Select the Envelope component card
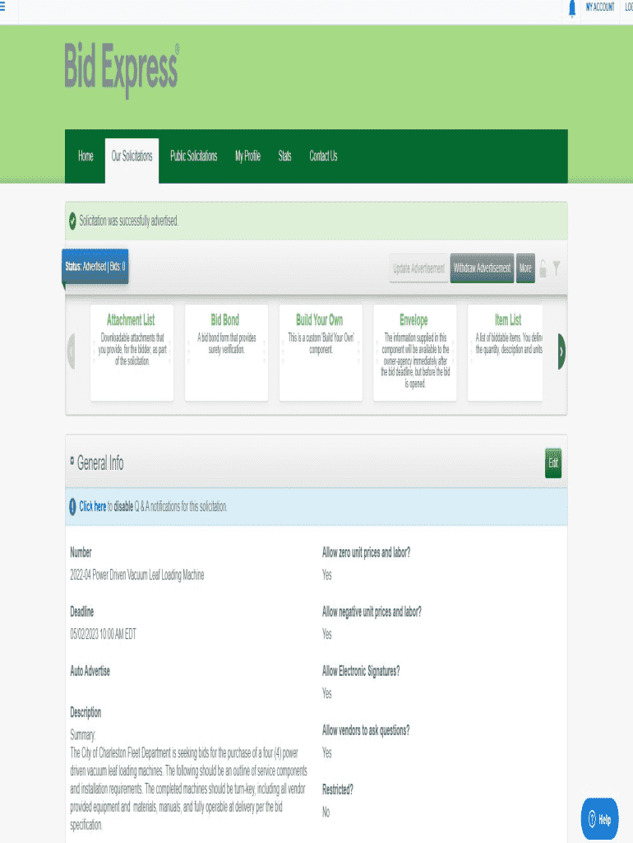The image size is (633, 843). point(414,352)
